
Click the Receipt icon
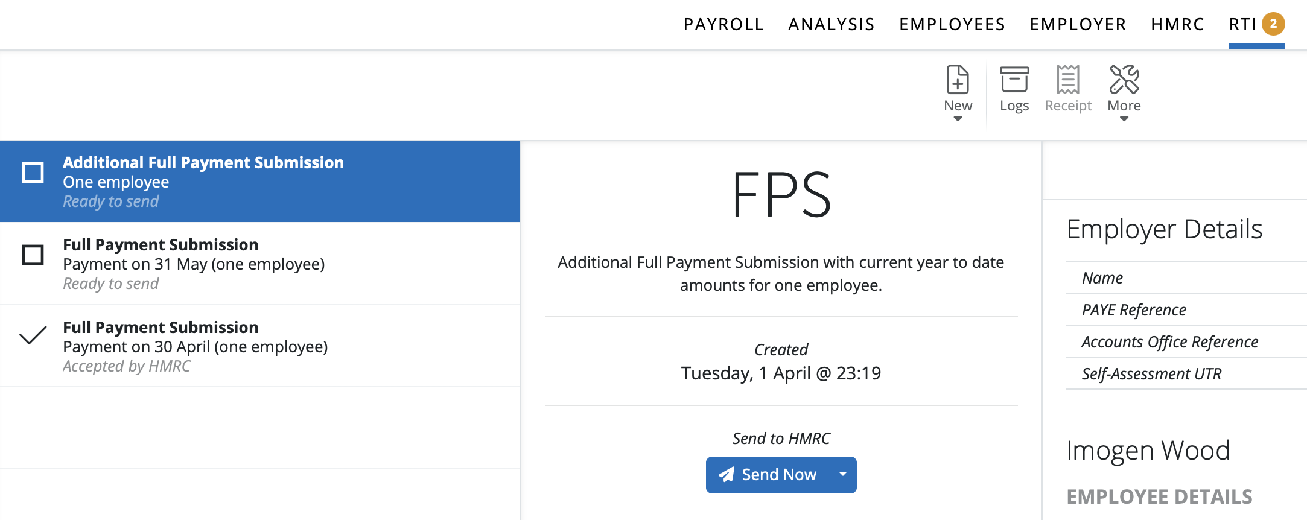(1068, 79)
